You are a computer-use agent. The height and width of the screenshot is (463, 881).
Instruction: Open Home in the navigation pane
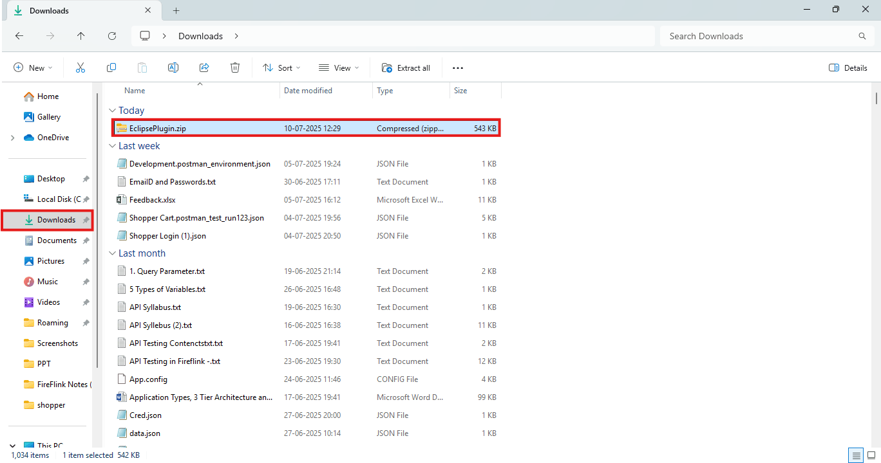pyautogui.click(x=41, y=96)
